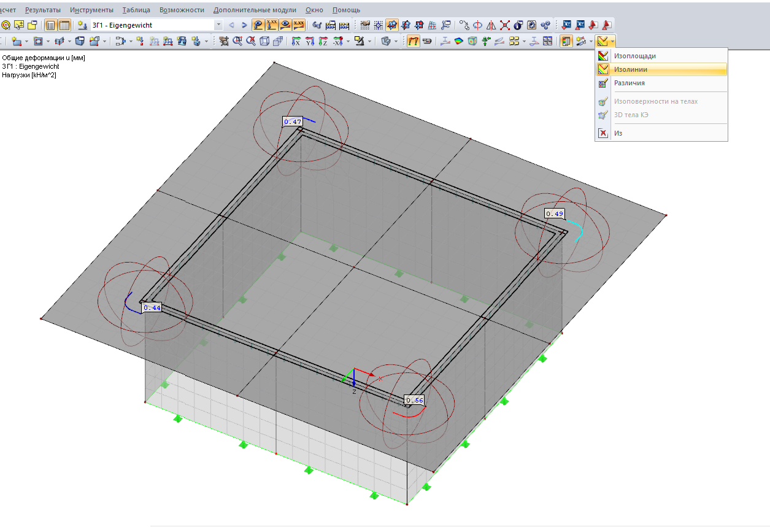The height and width of the screenshot is (527, 770).
Task: Expand the rectangle line tool dropdown arrow
Action: (x=48, y=41)
